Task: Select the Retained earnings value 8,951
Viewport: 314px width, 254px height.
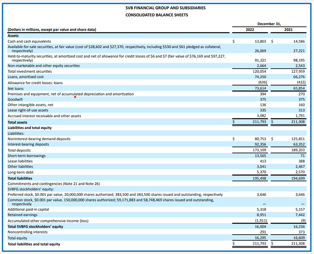Action: (x=261, y=215)
